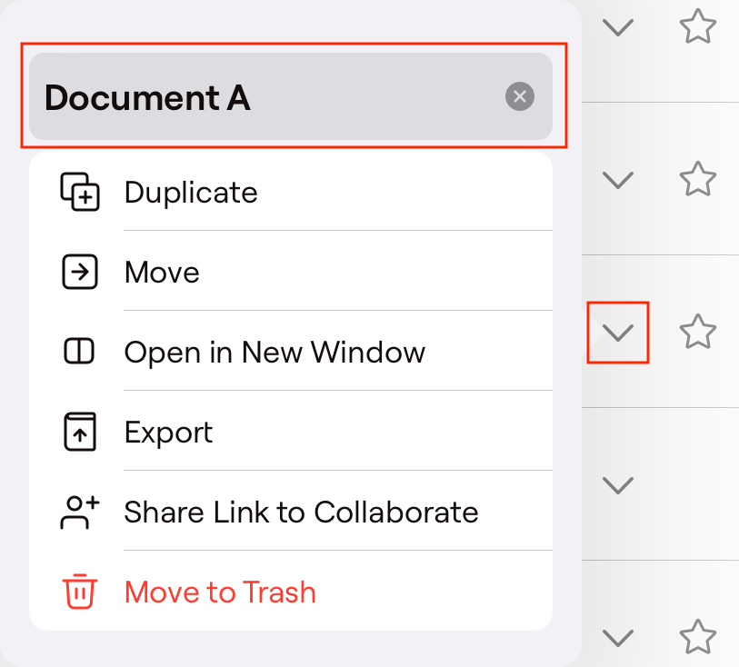Expand the chevron without a star beside it
739x667 pixels.
point(618,485)
